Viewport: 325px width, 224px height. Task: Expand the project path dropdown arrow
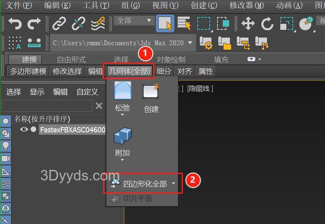pyautogui.click(x=190, y=43)
